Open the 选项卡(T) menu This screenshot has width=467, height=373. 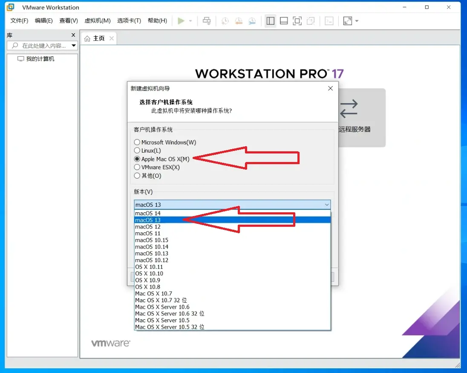(129, 20)
